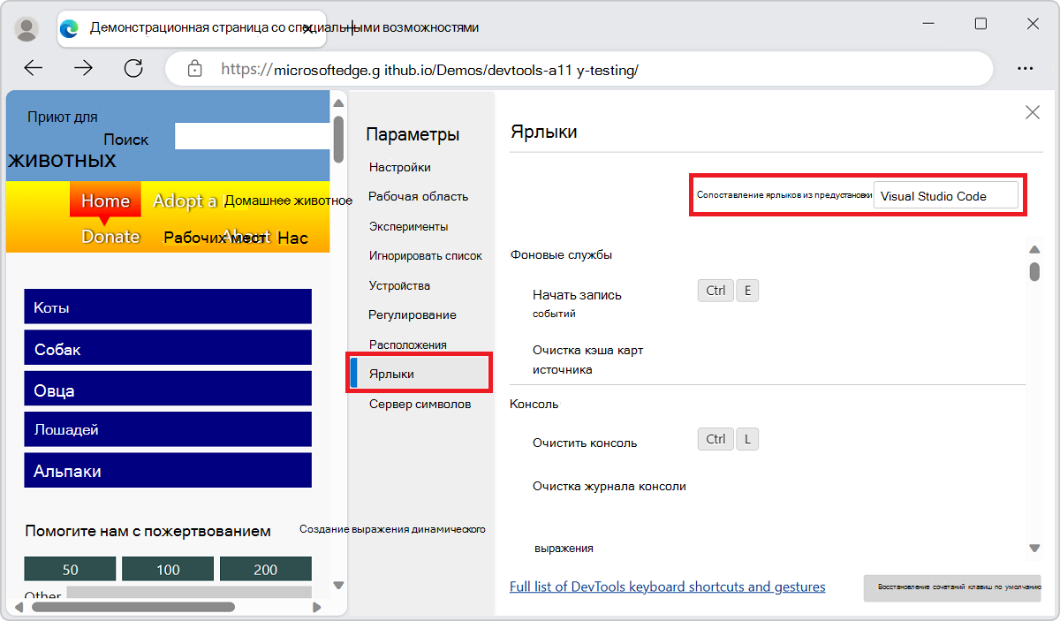
Task: Reload the page with the refresh icon
Action: coord(133,67)
